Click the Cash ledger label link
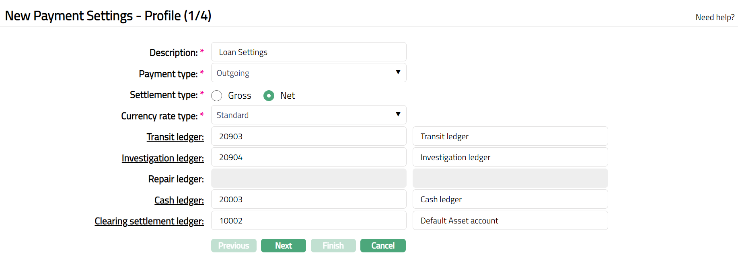The image size is (738, 260). [x=179, y=200]
